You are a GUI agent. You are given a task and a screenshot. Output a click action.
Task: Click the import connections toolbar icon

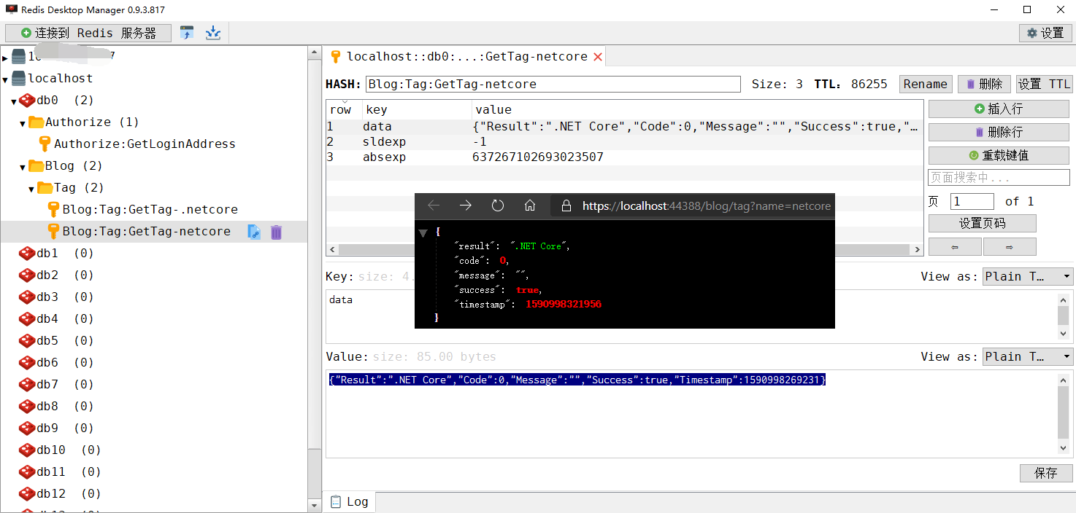coord(188,33)
